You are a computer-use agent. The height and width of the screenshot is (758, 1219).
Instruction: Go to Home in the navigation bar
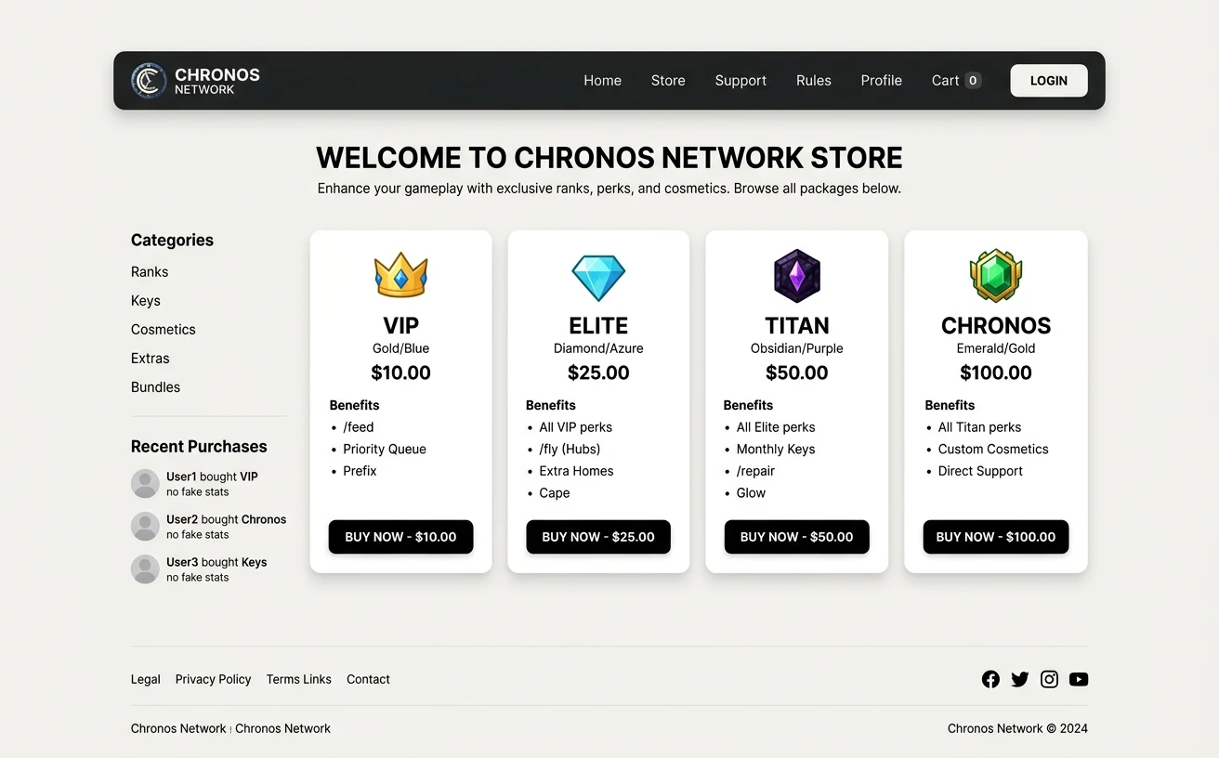[602, 81]
